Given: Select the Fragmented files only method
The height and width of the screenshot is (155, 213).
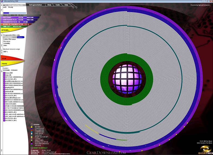Looking at the screenshot, I should (12, 35).
